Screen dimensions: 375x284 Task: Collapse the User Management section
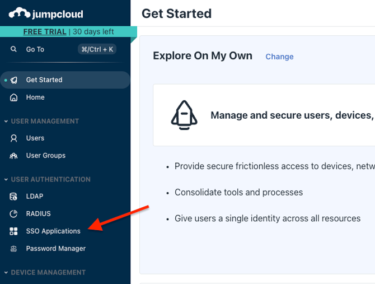(6, 122)
